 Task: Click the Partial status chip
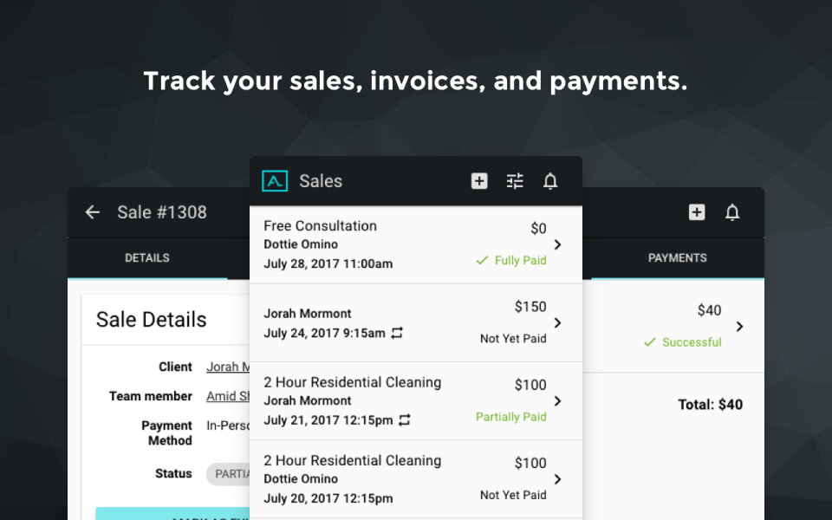point(227,474)
